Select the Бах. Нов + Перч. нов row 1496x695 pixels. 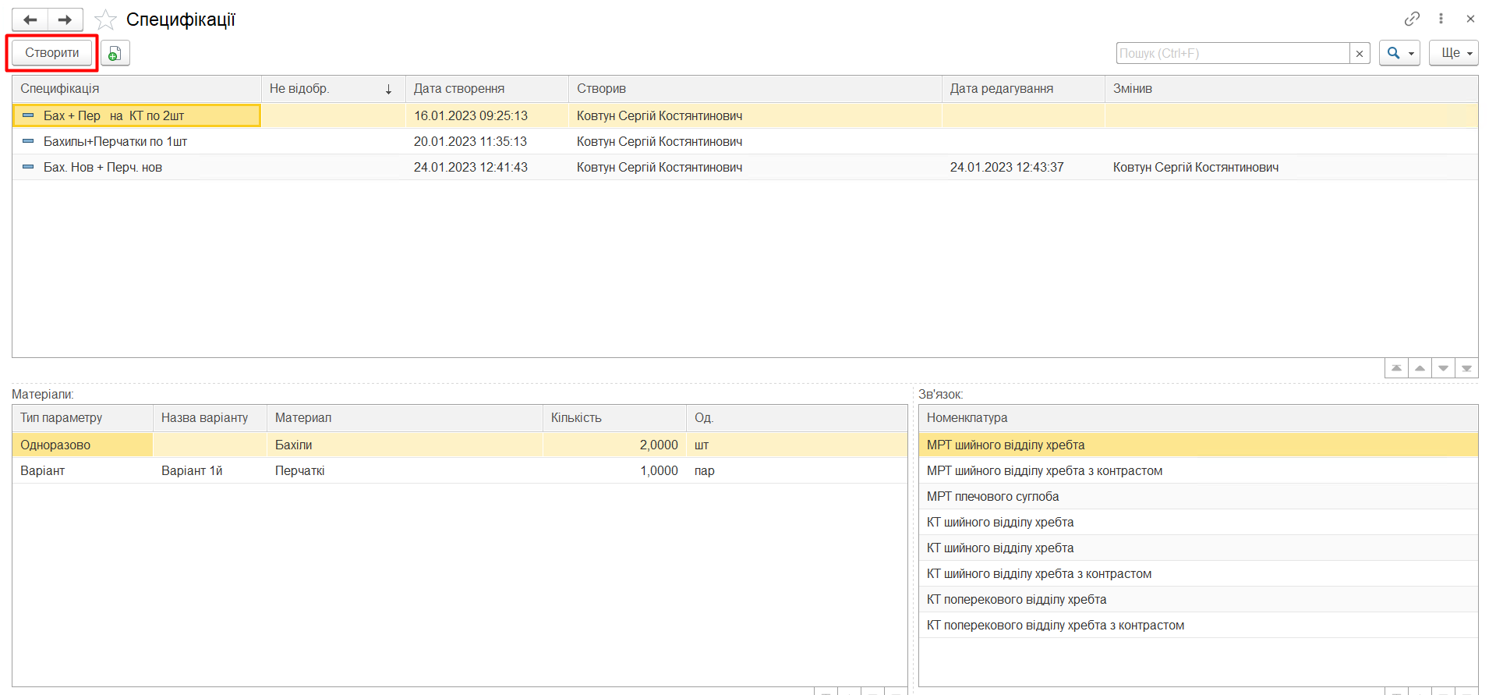click(x=103, y=167)
